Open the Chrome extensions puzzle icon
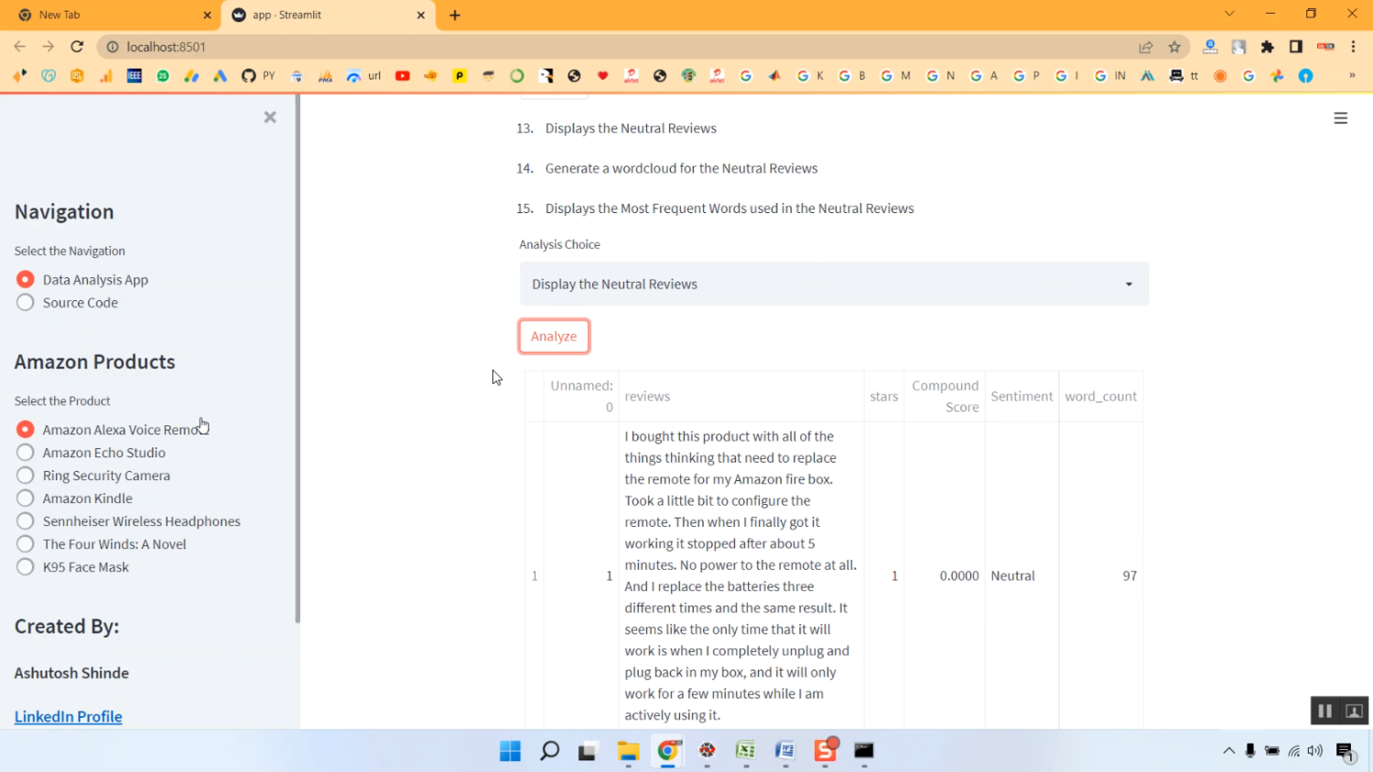1373x772 pixels. [1267, 47]
